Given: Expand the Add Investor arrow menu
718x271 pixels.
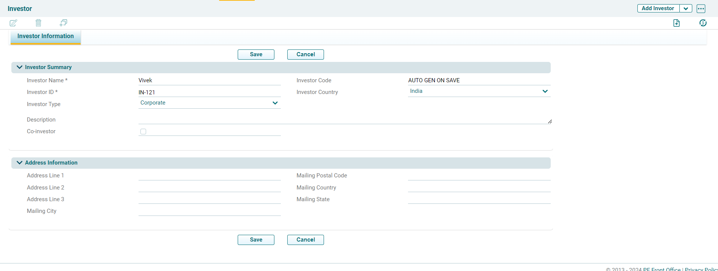Looking at the screenshot, I should tap(686, 9).
